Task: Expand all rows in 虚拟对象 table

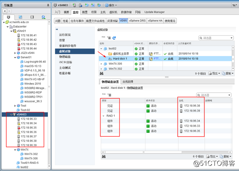Action: coord(109,38)
